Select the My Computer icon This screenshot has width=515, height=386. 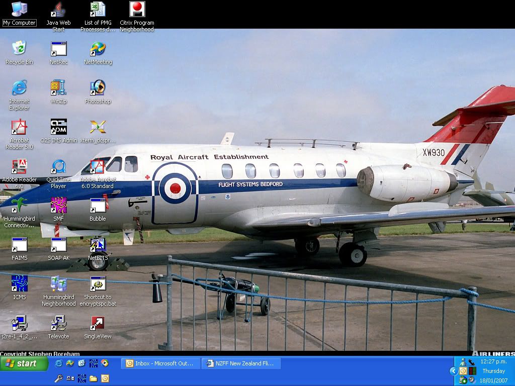tap(19, 10)
